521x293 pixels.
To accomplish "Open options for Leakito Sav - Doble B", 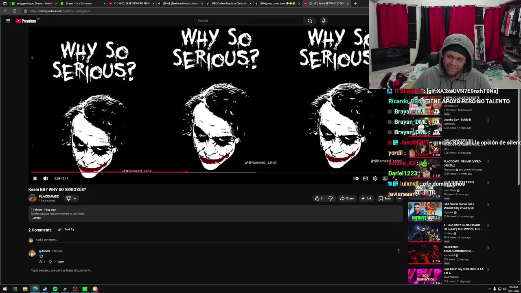I will click(x=488, y=120).
